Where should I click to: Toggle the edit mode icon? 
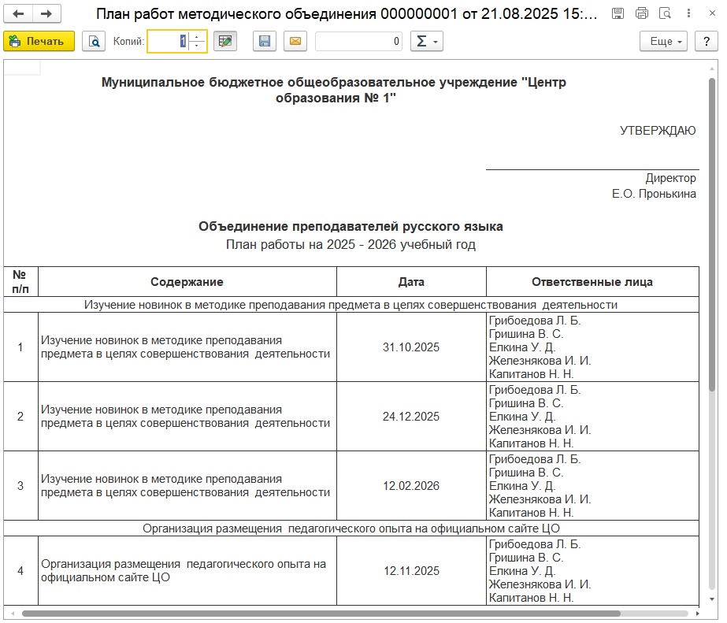coord(226,41)
